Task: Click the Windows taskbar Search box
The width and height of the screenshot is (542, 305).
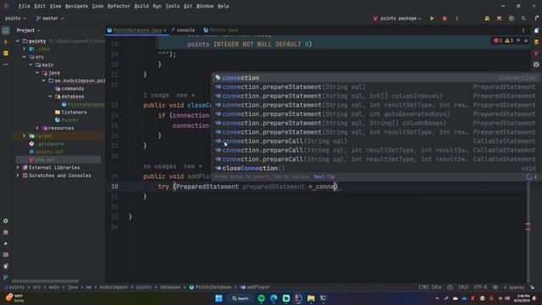Action: point(241,298)
